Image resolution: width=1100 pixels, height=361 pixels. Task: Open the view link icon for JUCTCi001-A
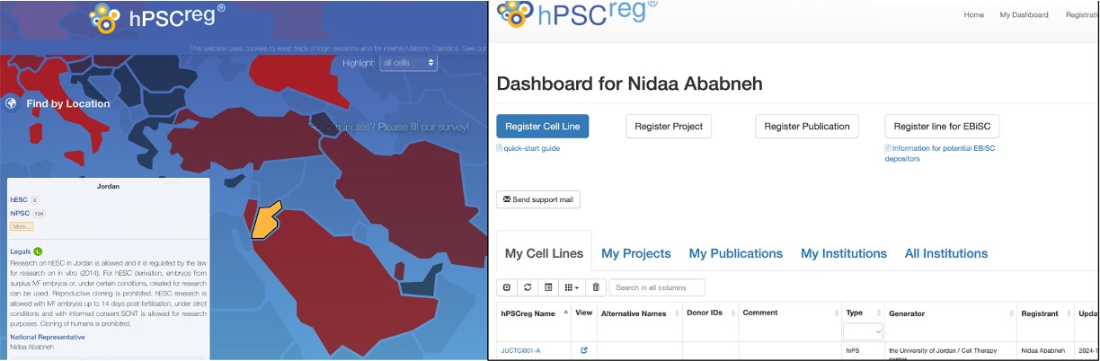584,350
